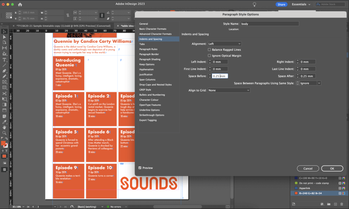Click the Cancel button
Screen dimensions: 349x209
click(308, 168)
